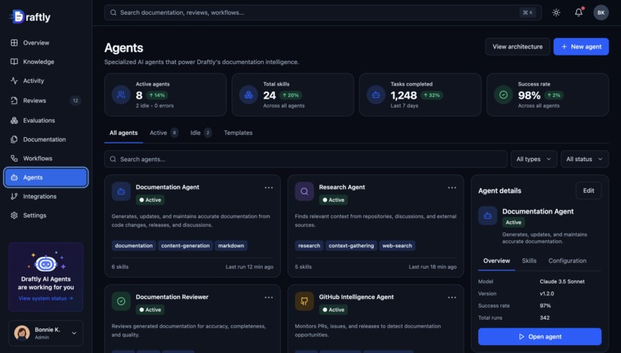Click Active status badge on Research Agent
The width and height of the screenshot is (621, 353).
(333, 200)
